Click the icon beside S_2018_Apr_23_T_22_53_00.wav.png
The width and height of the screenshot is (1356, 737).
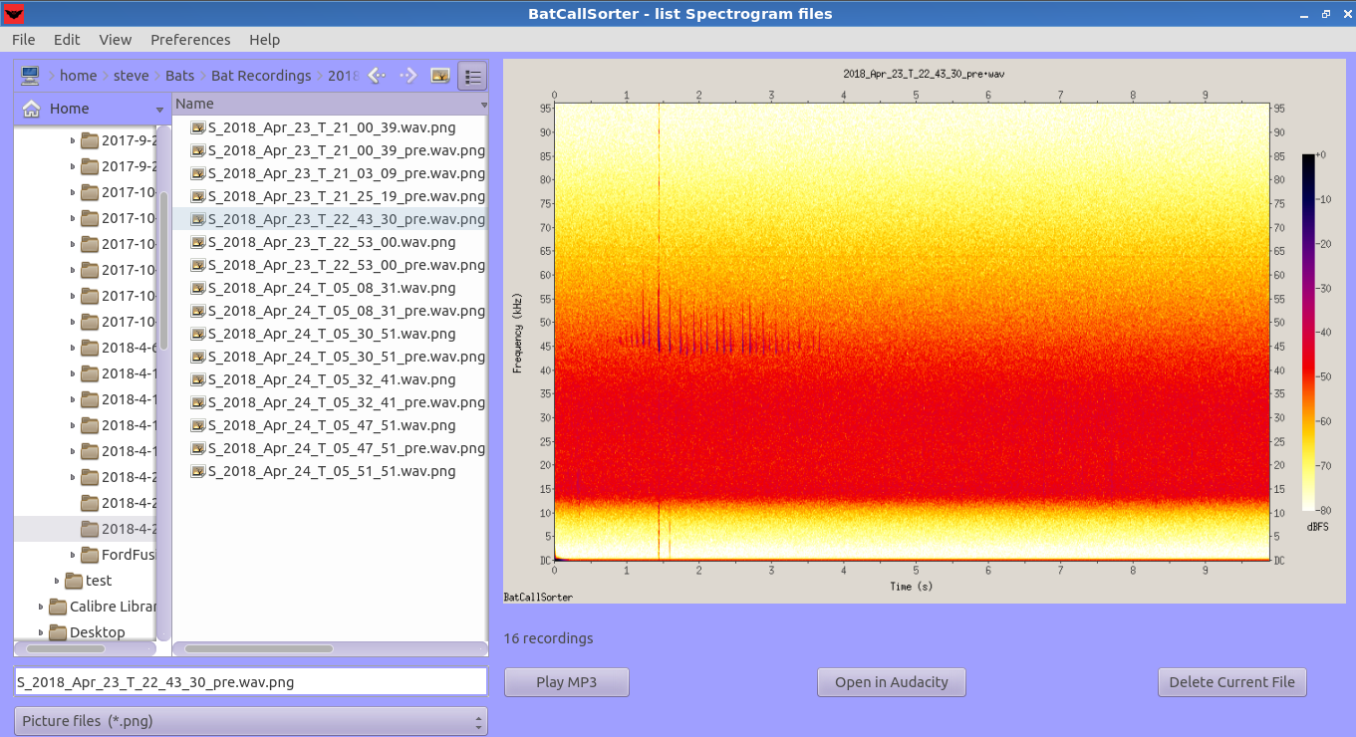point(196,241)
